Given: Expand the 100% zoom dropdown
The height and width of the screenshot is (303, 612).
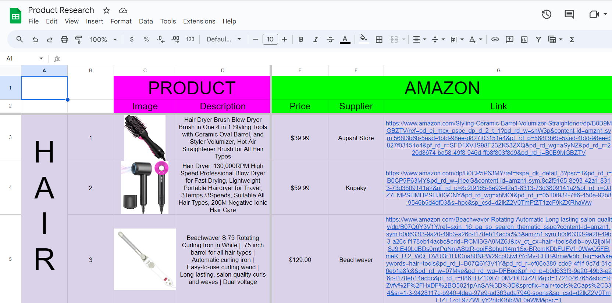Looking at the screenshot, I should tap(103, 40).
